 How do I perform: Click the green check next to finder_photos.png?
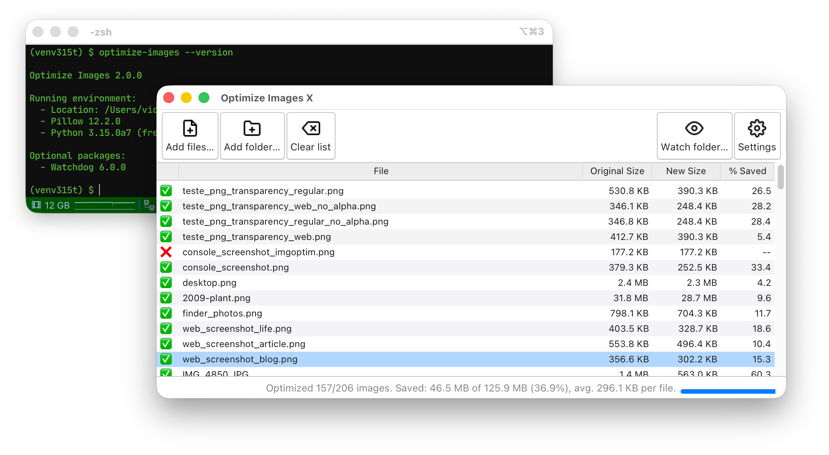tap(166, 313)
